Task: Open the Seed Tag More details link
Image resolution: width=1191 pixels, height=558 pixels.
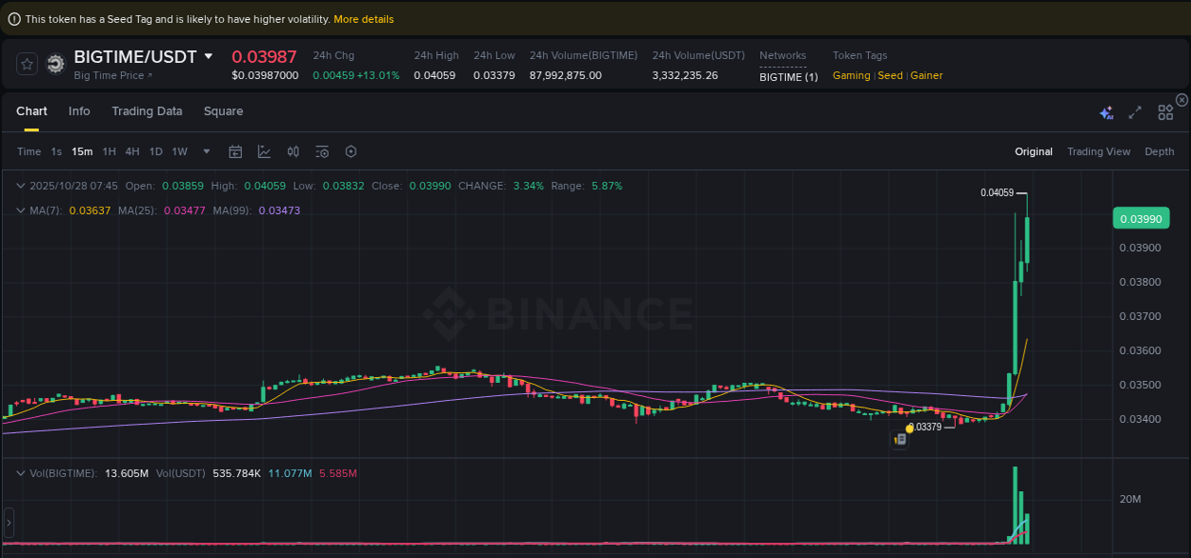Action: click(363, 18)
